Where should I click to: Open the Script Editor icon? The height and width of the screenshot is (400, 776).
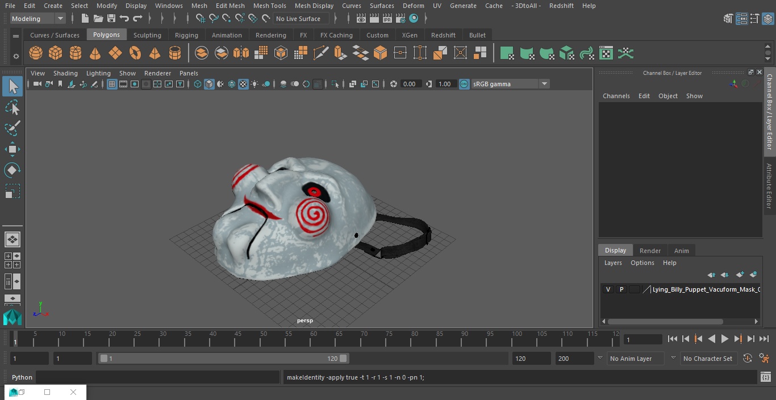[x=765, y=377]
